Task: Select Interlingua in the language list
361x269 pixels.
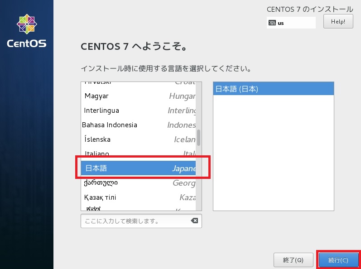Action: (x=138, y=110)
